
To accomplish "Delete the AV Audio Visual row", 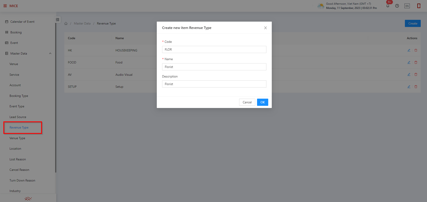I will (x=416, y=74).
